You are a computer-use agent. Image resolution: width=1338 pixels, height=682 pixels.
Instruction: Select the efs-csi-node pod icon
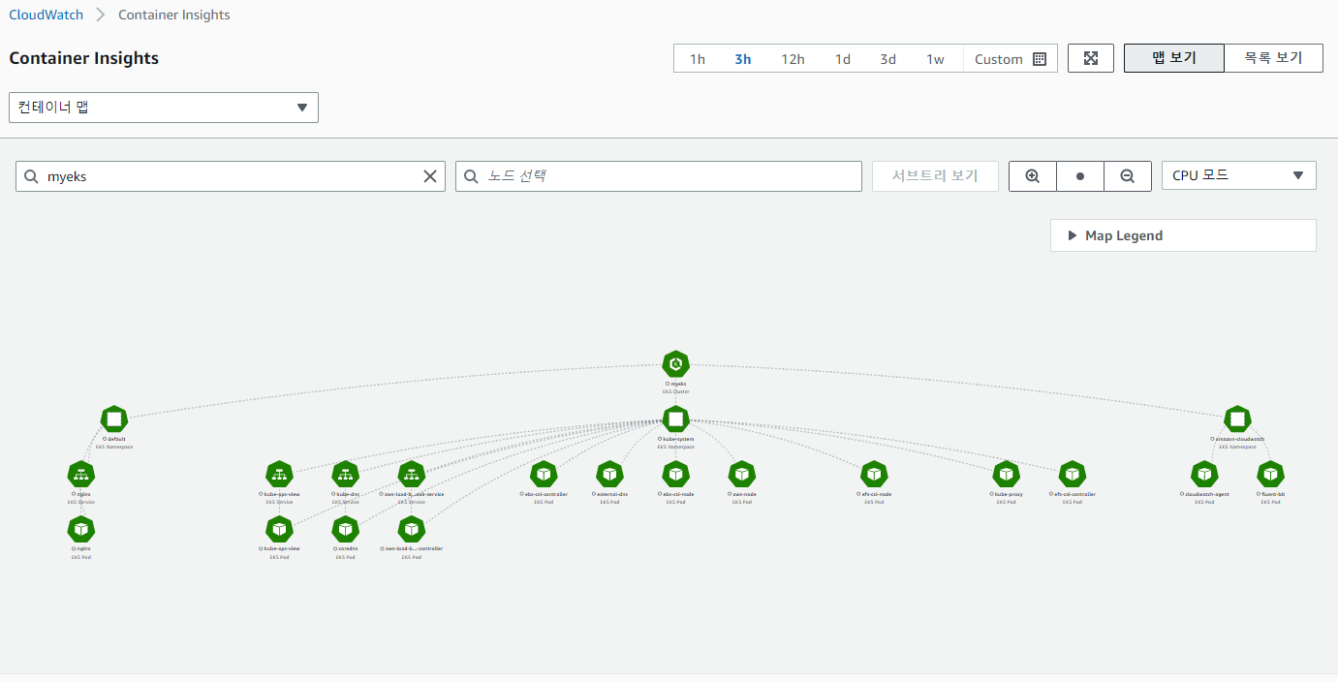[x=874, y=475]
